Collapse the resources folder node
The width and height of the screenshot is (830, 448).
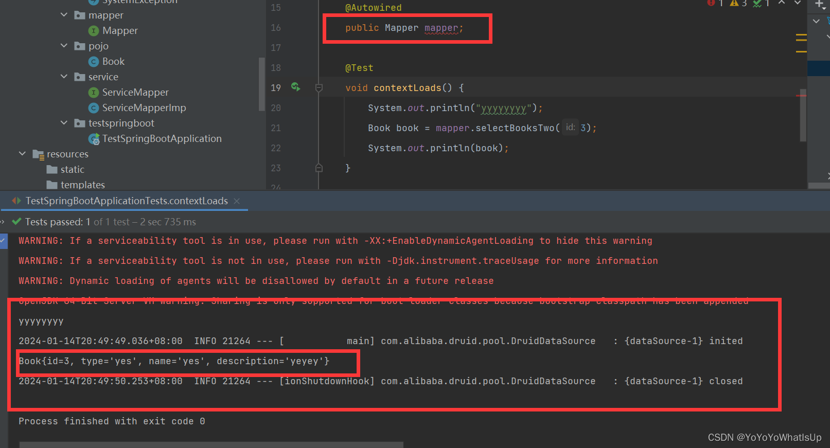[x=22, y=154]
